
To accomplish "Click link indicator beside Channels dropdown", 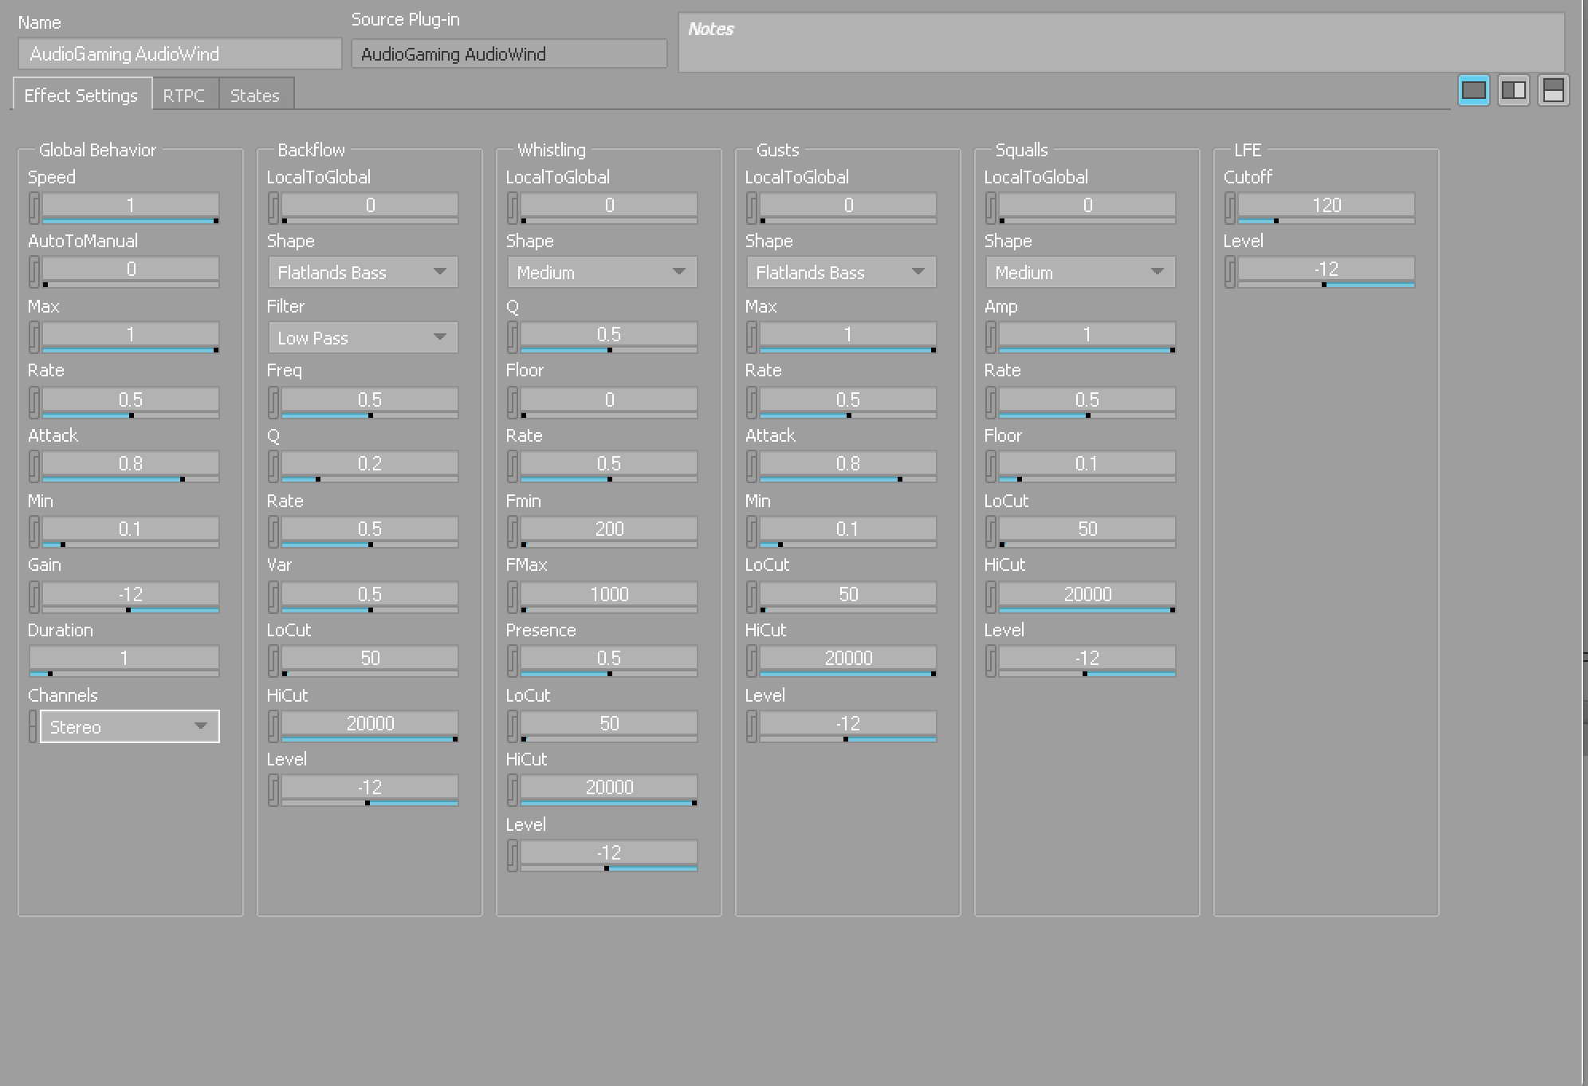I will point(33,726).
